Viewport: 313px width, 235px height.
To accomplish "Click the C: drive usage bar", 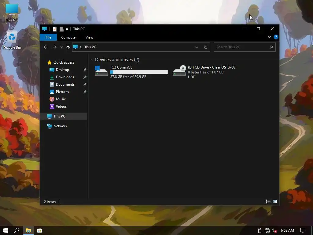I will click(x=139, y=72).
